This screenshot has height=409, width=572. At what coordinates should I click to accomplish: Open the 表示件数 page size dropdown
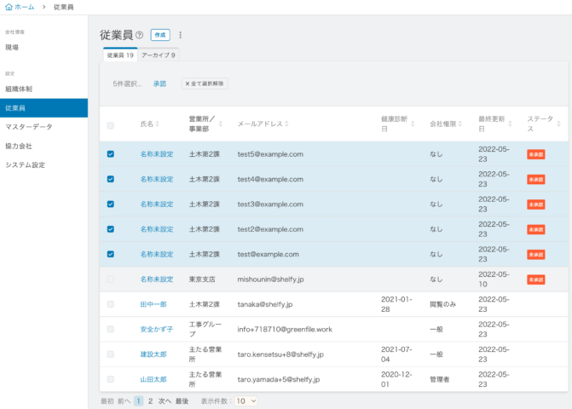click(x=246, y=400)
